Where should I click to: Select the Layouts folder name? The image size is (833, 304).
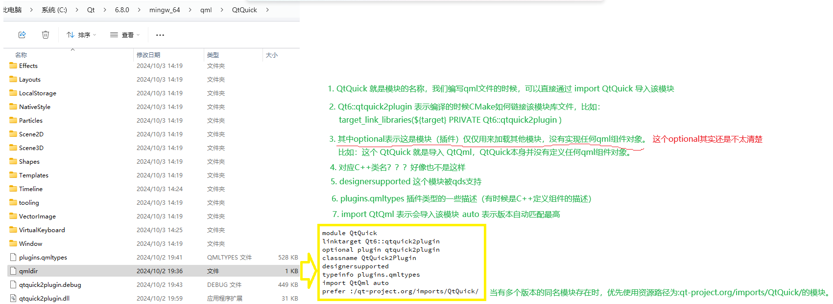coord(30,79)
